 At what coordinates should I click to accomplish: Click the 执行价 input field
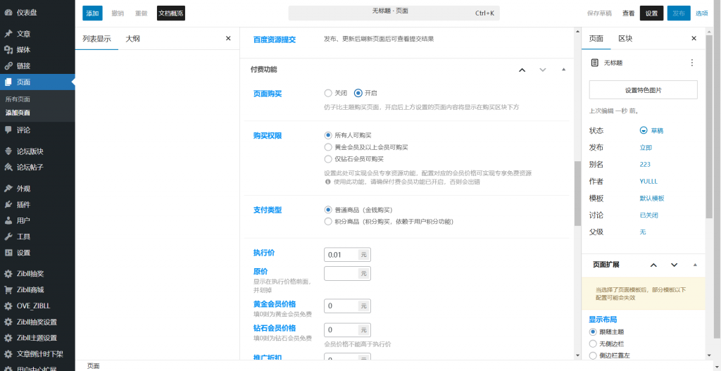coord(341,255)
